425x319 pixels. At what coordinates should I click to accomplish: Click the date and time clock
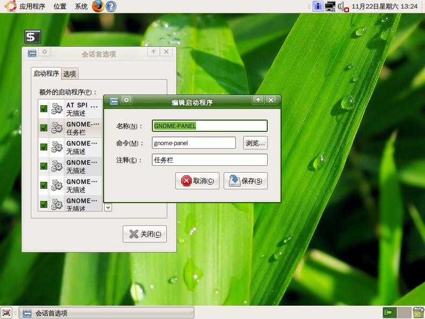(384, 6)
